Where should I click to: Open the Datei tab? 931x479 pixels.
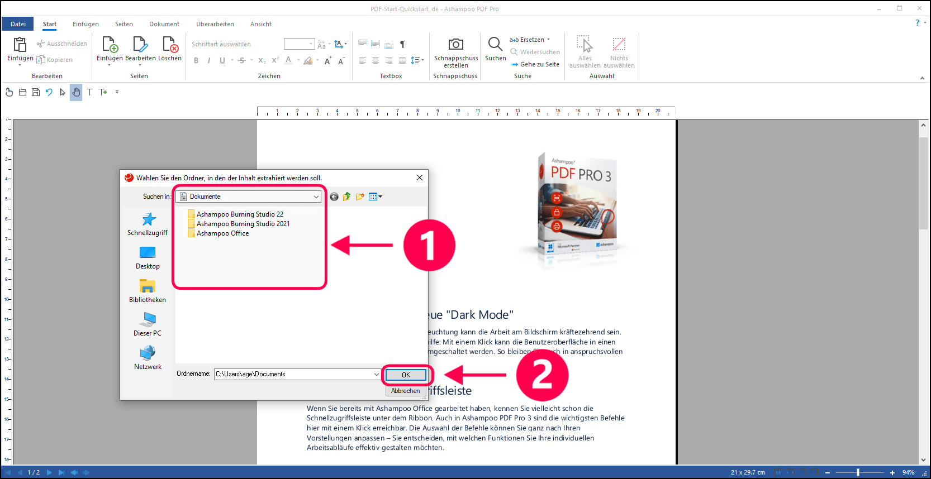click(18, 24)
